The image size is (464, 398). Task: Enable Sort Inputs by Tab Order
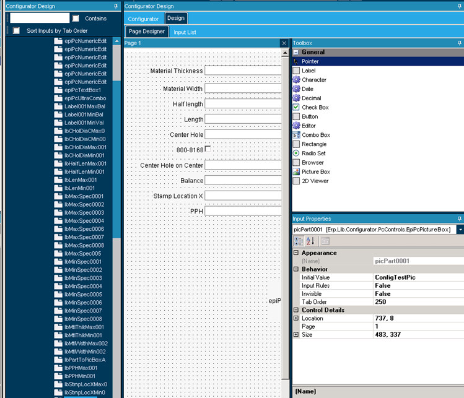(x=17, y=30)
